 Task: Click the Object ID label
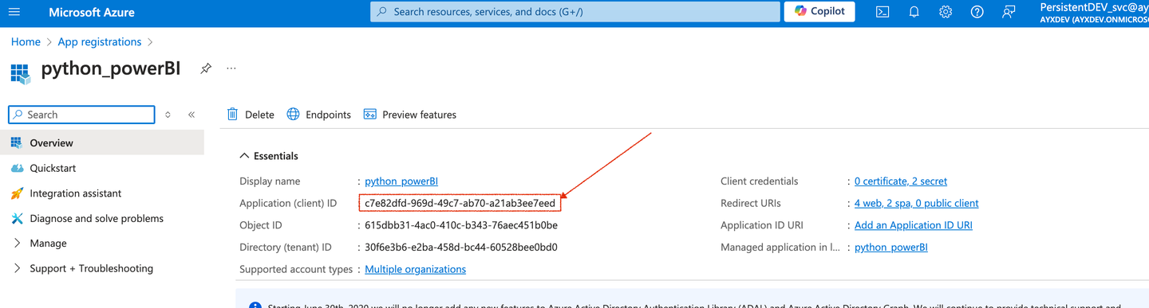[x=261, y=225]
